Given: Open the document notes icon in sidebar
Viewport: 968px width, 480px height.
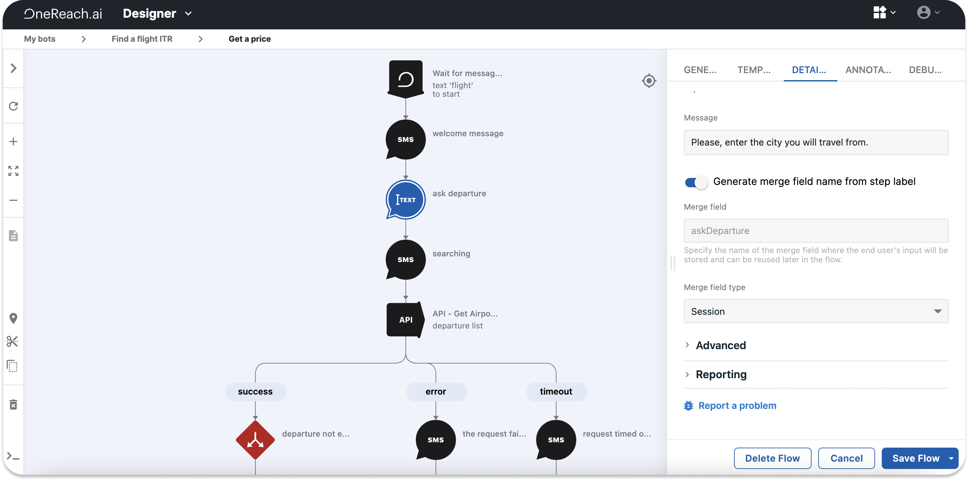Looking at the screenshot, I should pos(13,236).
